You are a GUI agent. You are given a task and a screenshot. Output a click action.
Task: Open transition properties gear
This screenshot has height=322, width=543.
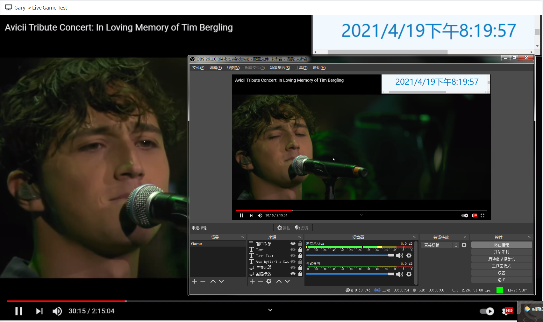click(x=464, y=245)
